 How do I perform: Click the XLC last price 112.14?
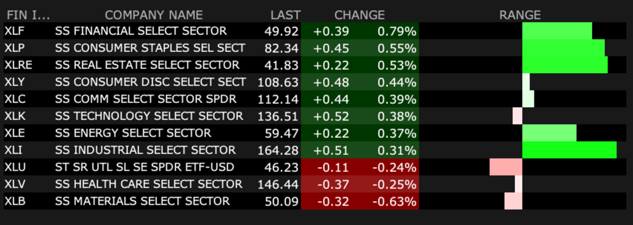click(x=278, y=99)
